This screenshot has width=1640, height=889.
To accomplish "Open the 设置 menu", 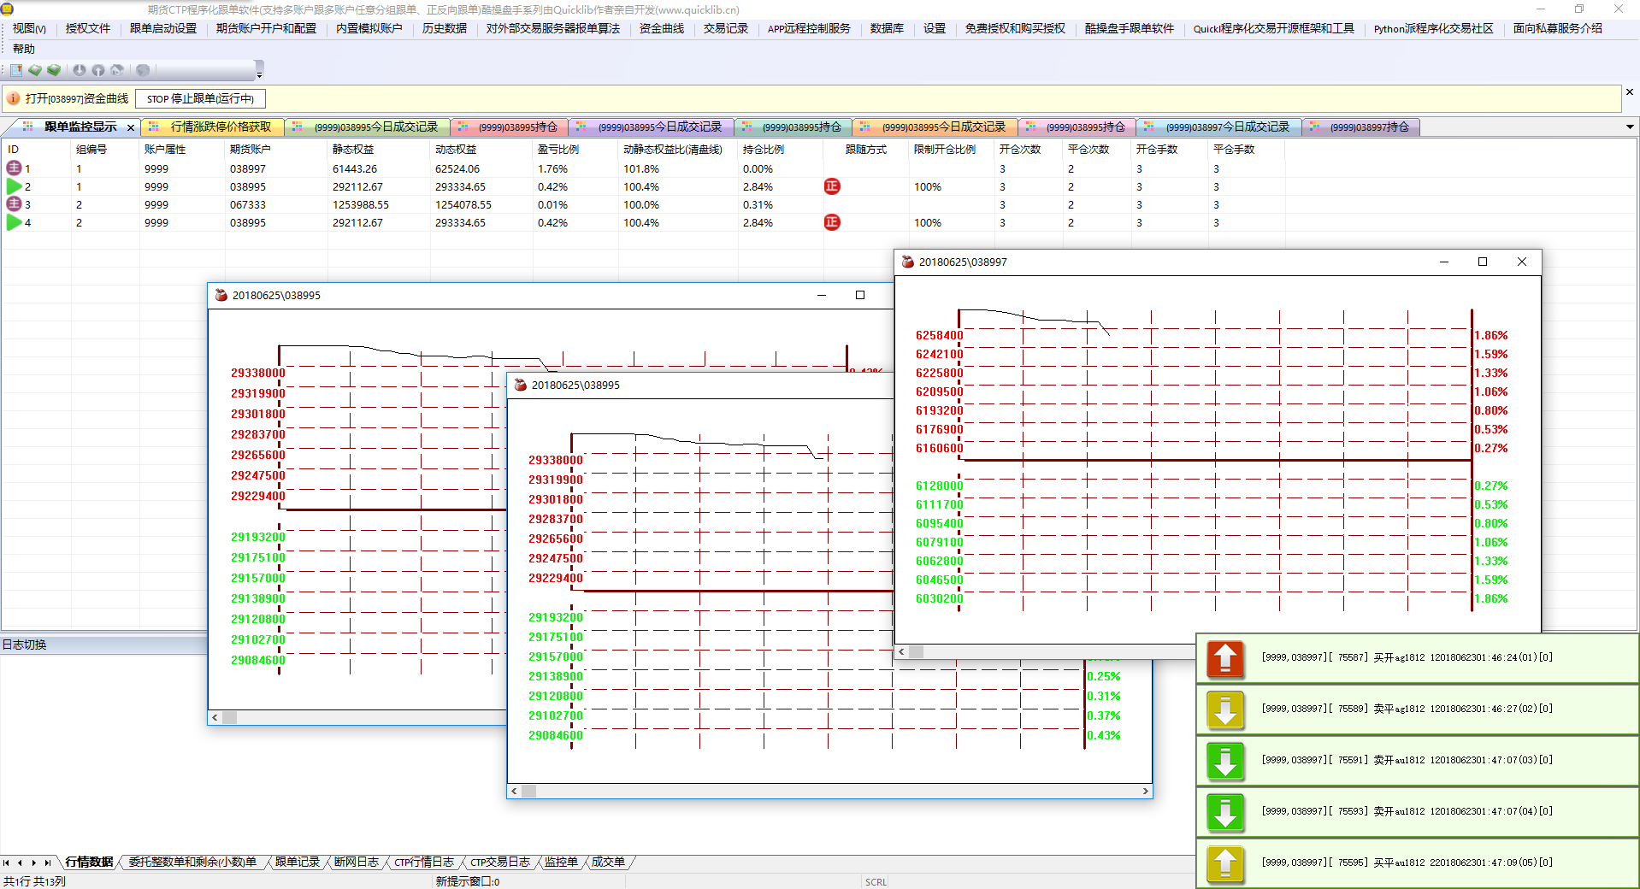I will click(935, 29).
